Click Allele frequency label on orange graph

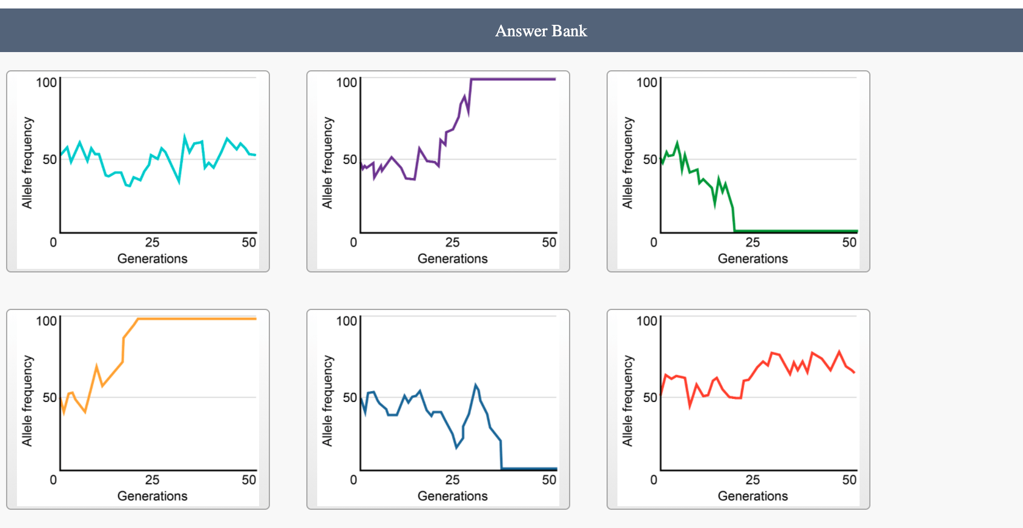pos(27,401)
